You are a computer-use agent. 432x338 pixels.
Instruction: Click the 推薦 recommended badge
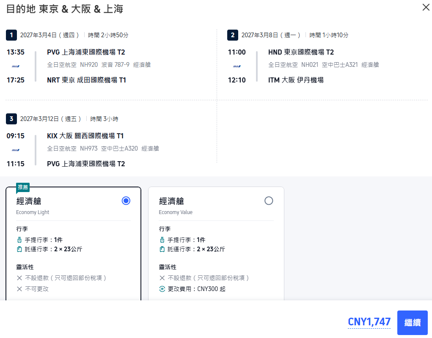(x=22, y=187)
